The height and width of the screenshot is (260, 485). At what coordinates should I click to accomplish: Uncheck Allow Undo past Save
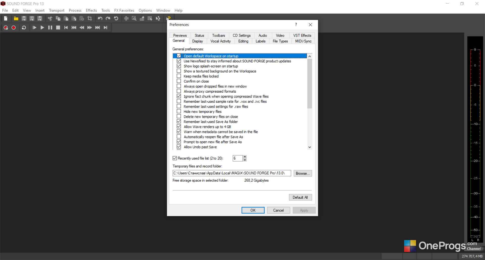tap(179, 147)
